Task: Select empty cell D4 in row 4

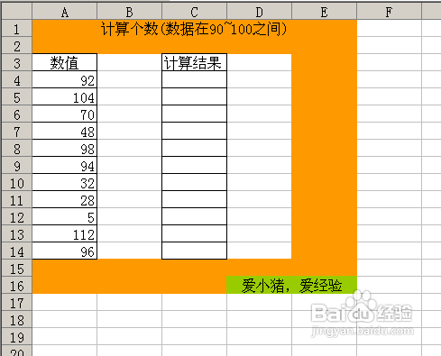Action: tap(260, 80)
